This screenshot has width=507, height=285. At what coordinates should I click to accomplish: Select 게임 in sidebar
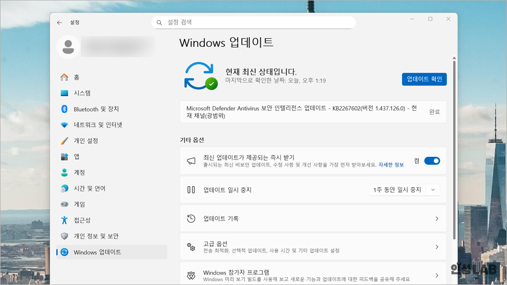112,205
